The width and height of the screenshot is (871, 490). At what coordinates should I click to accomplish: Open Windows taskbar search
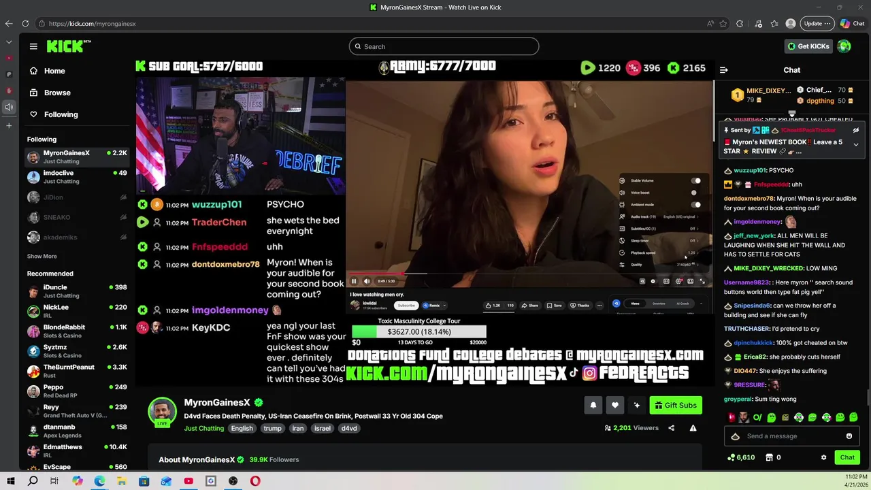pos(33,481)
